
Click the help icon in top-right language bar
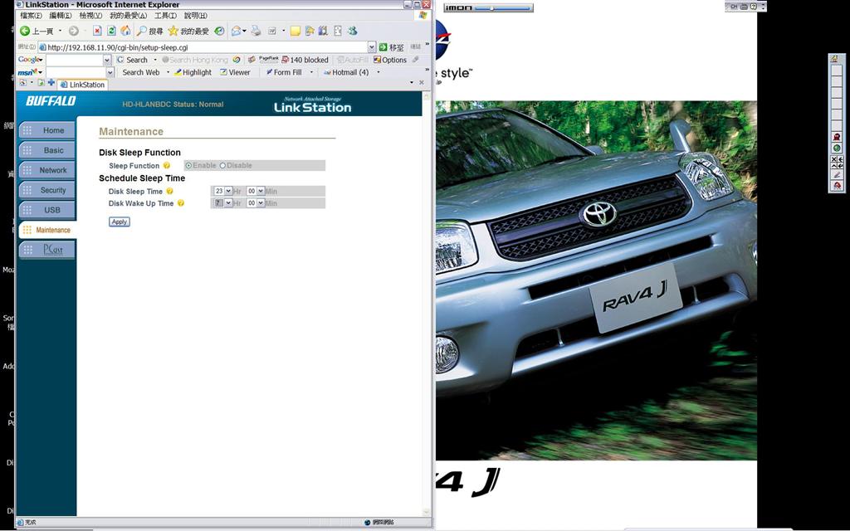point(754,7)
